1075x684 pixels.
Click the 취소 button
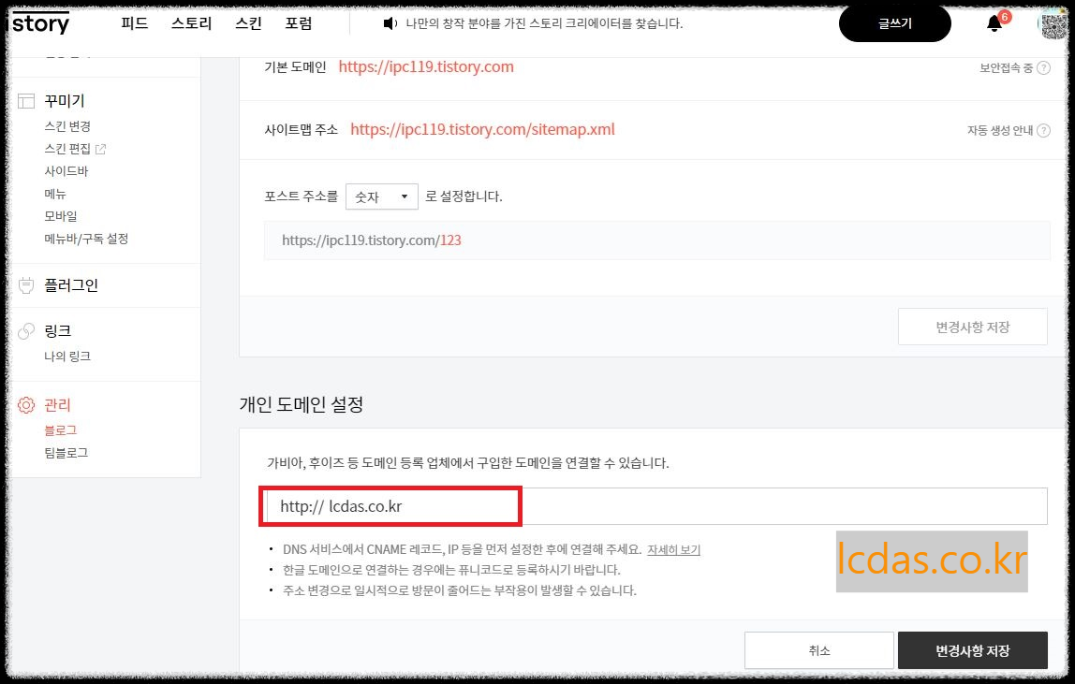click(x=819, y=650)
